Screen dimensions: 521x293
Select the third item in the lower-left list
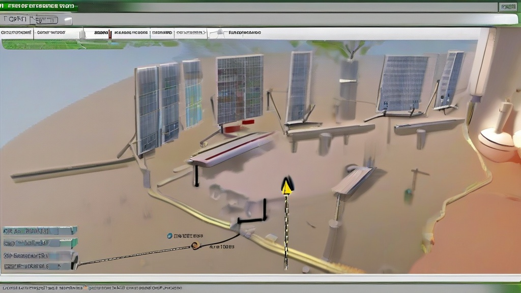click(x=40, y=255)
